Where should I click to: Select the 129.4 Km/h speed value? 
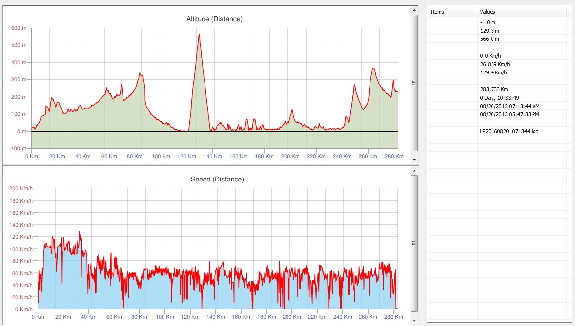[x=493, y=72]
